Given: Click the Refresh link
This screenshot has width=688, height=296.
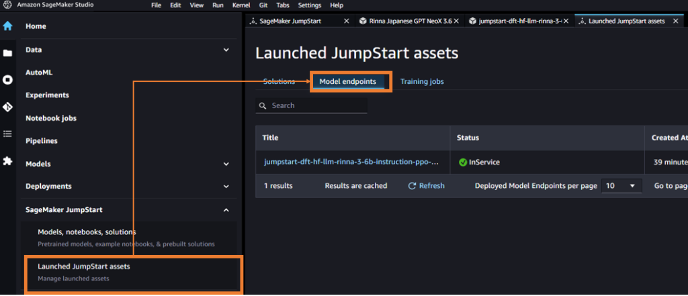Looking at the screenshot, I should (x=432, y=186).
